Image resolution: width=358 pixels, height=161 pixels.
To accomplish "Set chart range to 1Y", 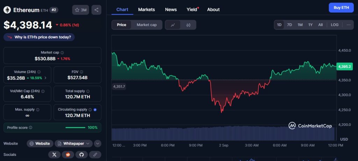I will (310, 25).
